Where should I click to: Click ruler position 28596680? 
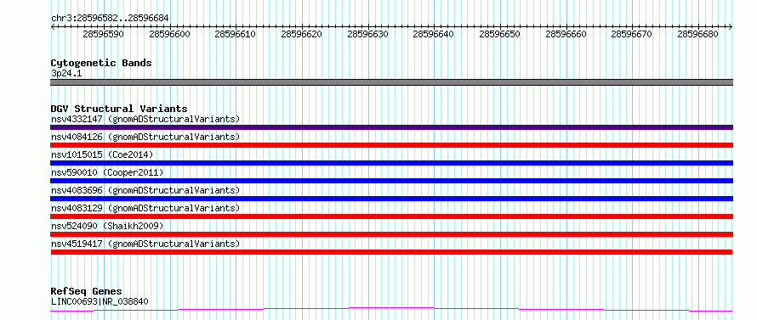(698, 34)
